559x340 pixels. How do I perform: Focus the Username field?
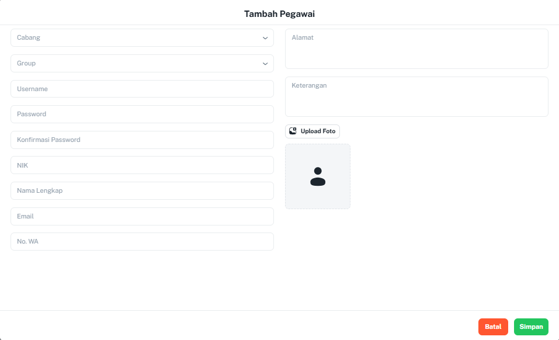143,89
